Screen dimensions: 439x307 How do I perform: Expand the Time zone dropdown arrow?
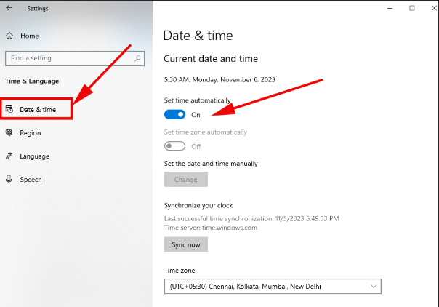[x=374, y=287]
